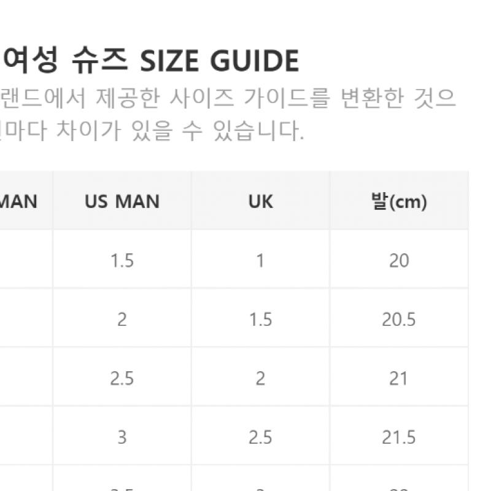Screen dimensions: 491x491
Task: Click the description line ending with 있습니다
Action: 152,131
